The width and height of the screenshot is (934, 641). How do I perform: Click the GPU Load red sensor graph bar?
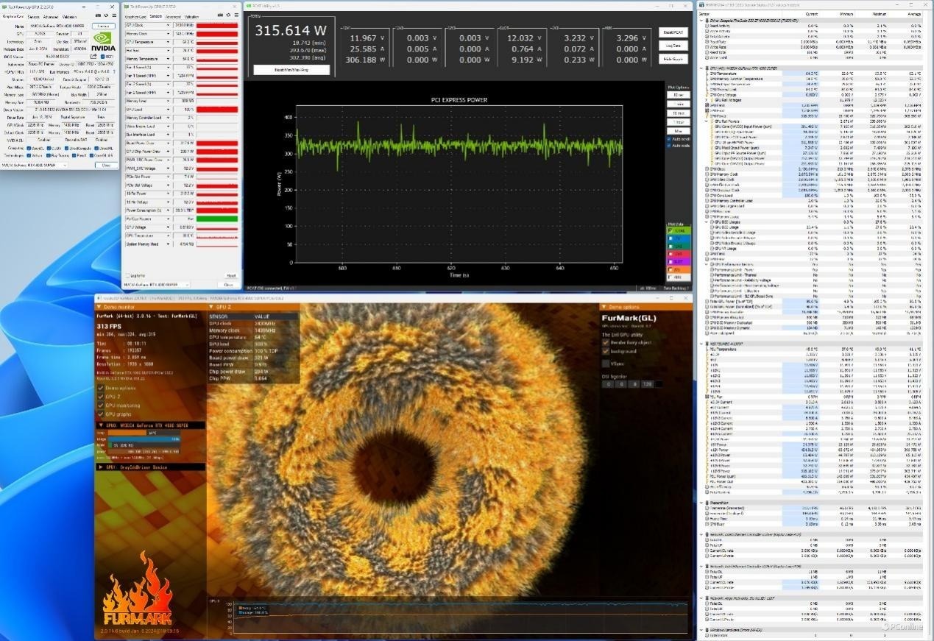pyautogui.click(x=216, y=110)
